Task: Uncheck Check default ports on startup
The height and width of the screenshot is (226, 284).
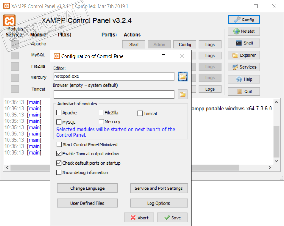Action: [x=59, y=163]
